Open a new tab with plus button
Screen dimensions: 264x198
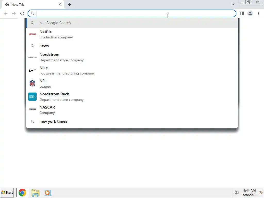tap(70, 5)
